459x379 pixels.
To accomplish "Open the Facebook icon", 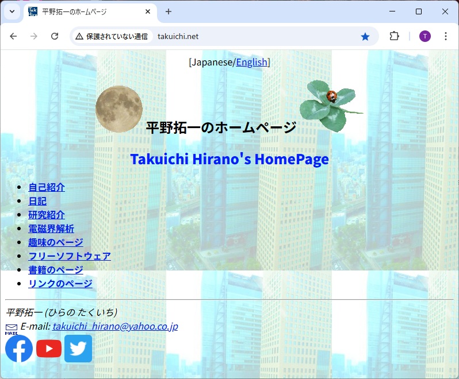I will coord(19,349).
